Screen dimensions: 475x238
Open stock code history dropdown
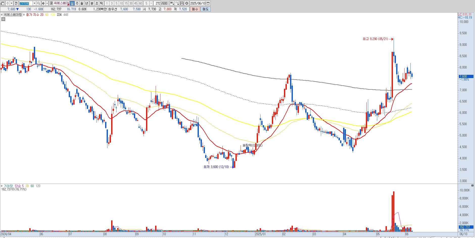34,3
